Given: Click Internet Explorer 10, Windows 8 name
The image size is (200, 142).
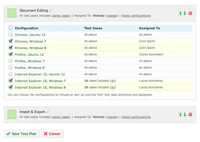Looking at the screenshot, I should click(x=40, y=88).
